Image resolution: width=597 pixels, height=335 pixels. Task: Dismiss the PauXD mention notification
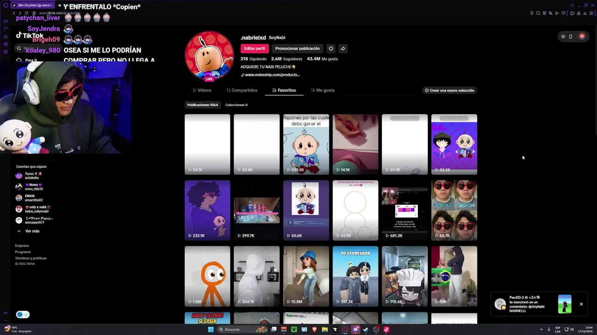tap(581, 304)
